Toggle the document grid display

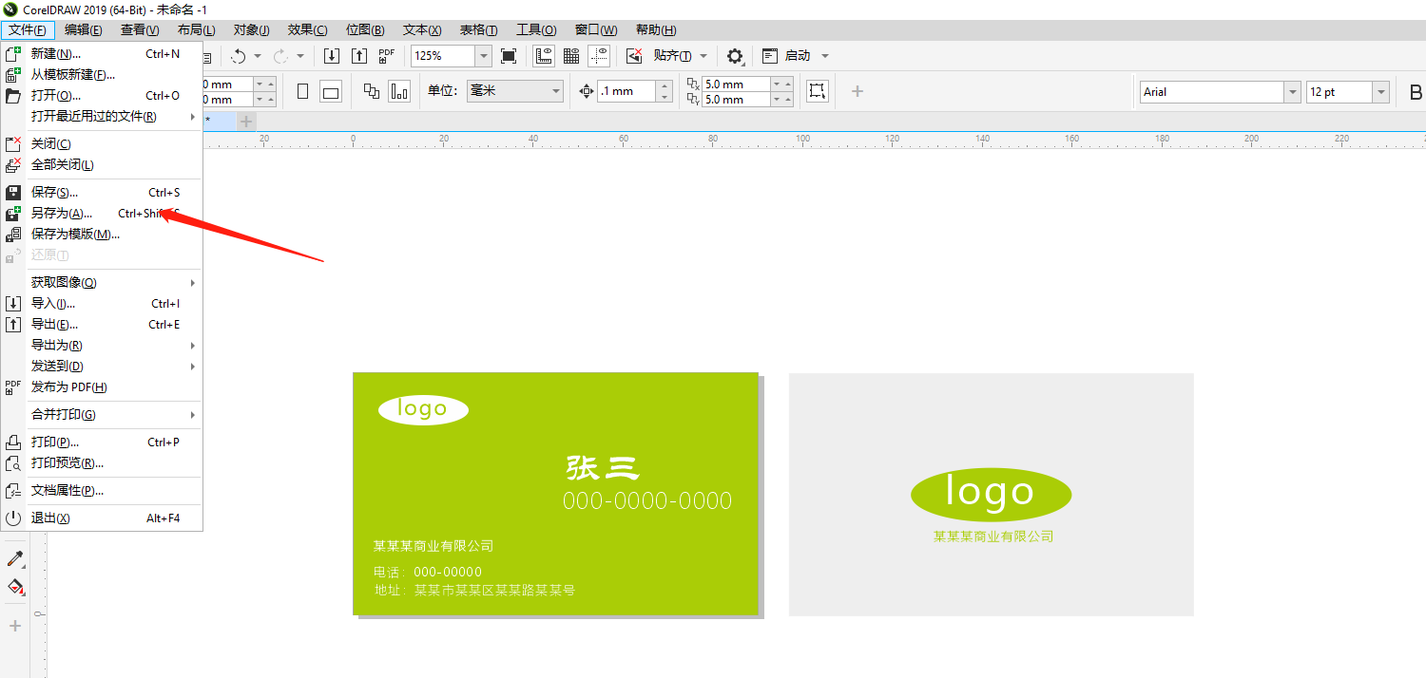point(570,55)
